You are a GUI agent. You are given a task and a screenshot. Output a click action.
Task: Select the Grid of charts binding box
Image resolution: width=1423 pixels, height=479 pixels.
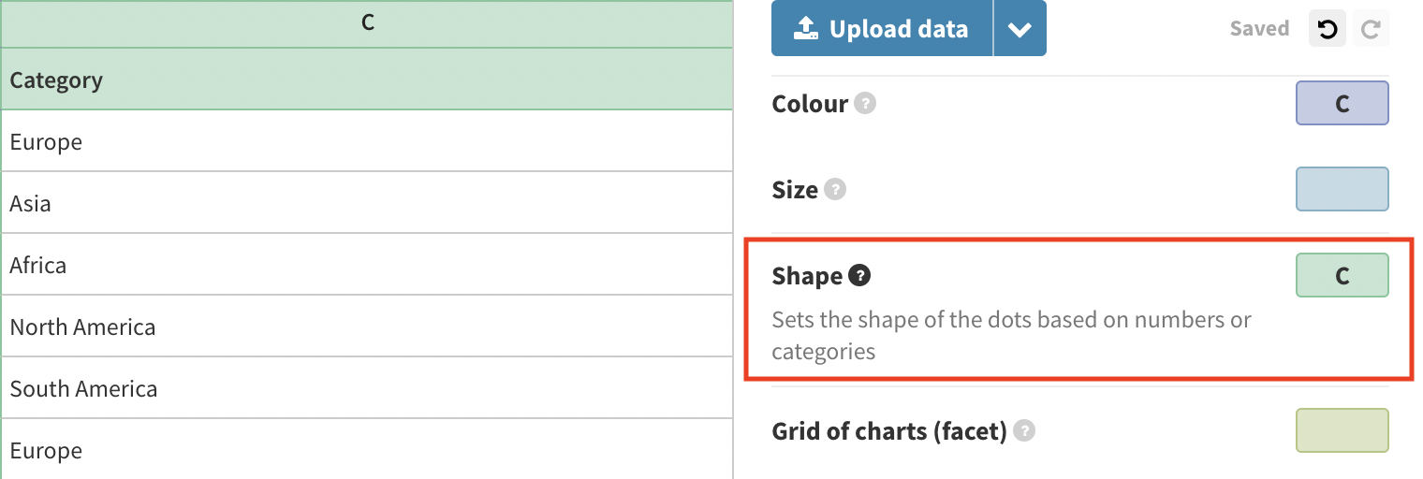coord(1342,430)
